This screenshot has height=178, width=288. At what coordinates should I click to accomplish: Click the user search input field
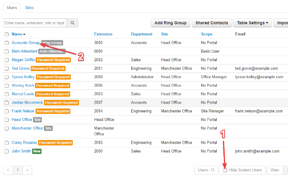35,23
